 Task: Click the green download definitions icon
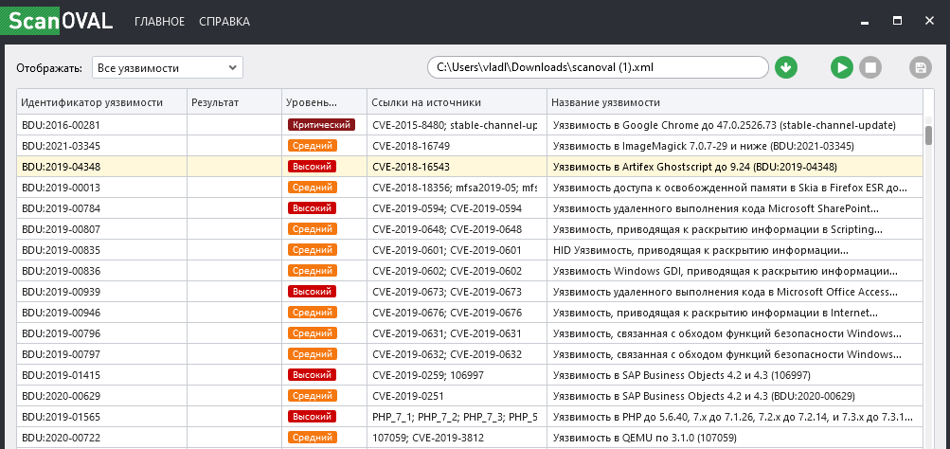click(x=786, y=67)
